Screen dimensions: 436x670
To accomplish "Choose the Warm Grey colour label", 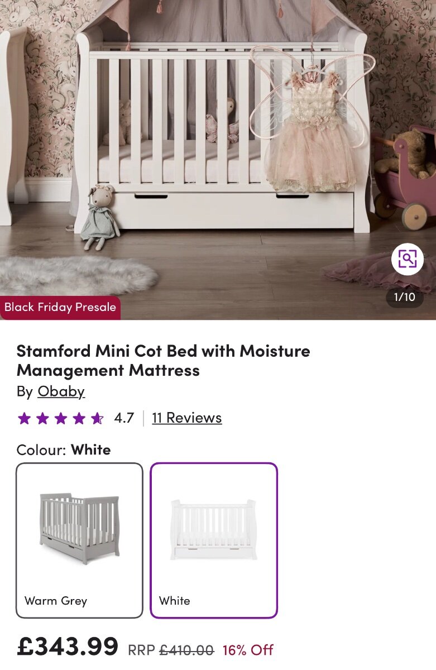I will pyautogui.click(x=56, y=601).
